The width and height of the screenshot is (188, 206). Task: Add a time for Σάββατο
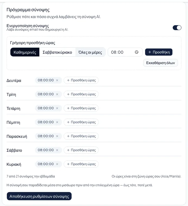click(x=81, y=150)
